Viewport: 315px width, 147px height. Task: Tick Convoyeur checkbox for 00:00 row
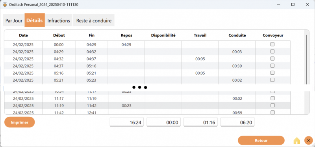coord(272,44)
